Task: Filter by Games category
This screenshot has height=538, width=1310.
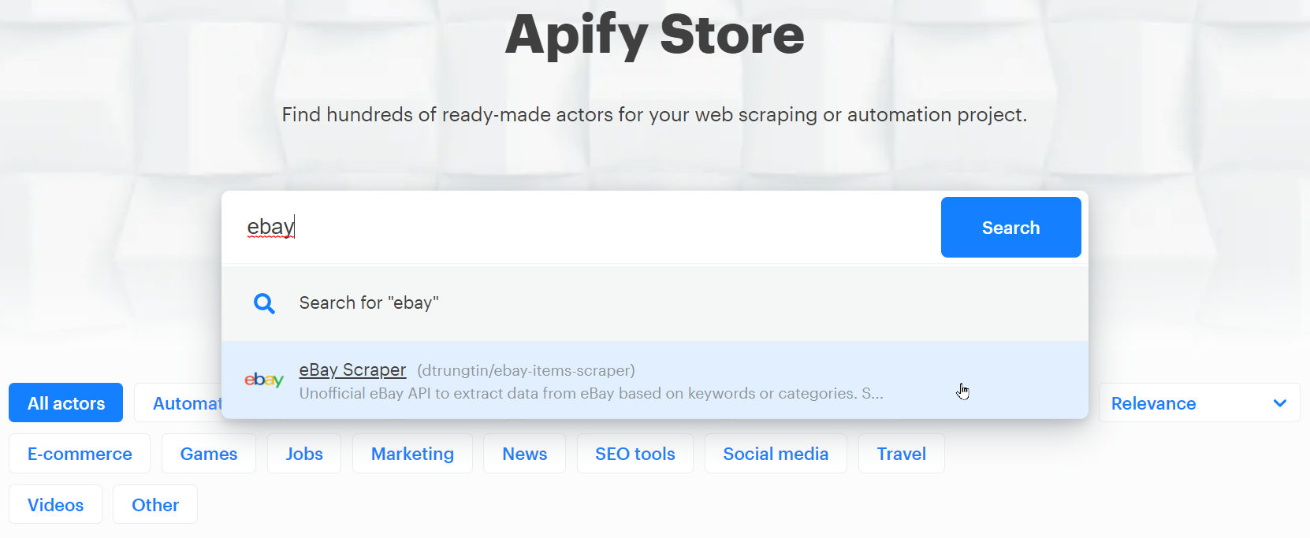Action: [x=209, y=454]
